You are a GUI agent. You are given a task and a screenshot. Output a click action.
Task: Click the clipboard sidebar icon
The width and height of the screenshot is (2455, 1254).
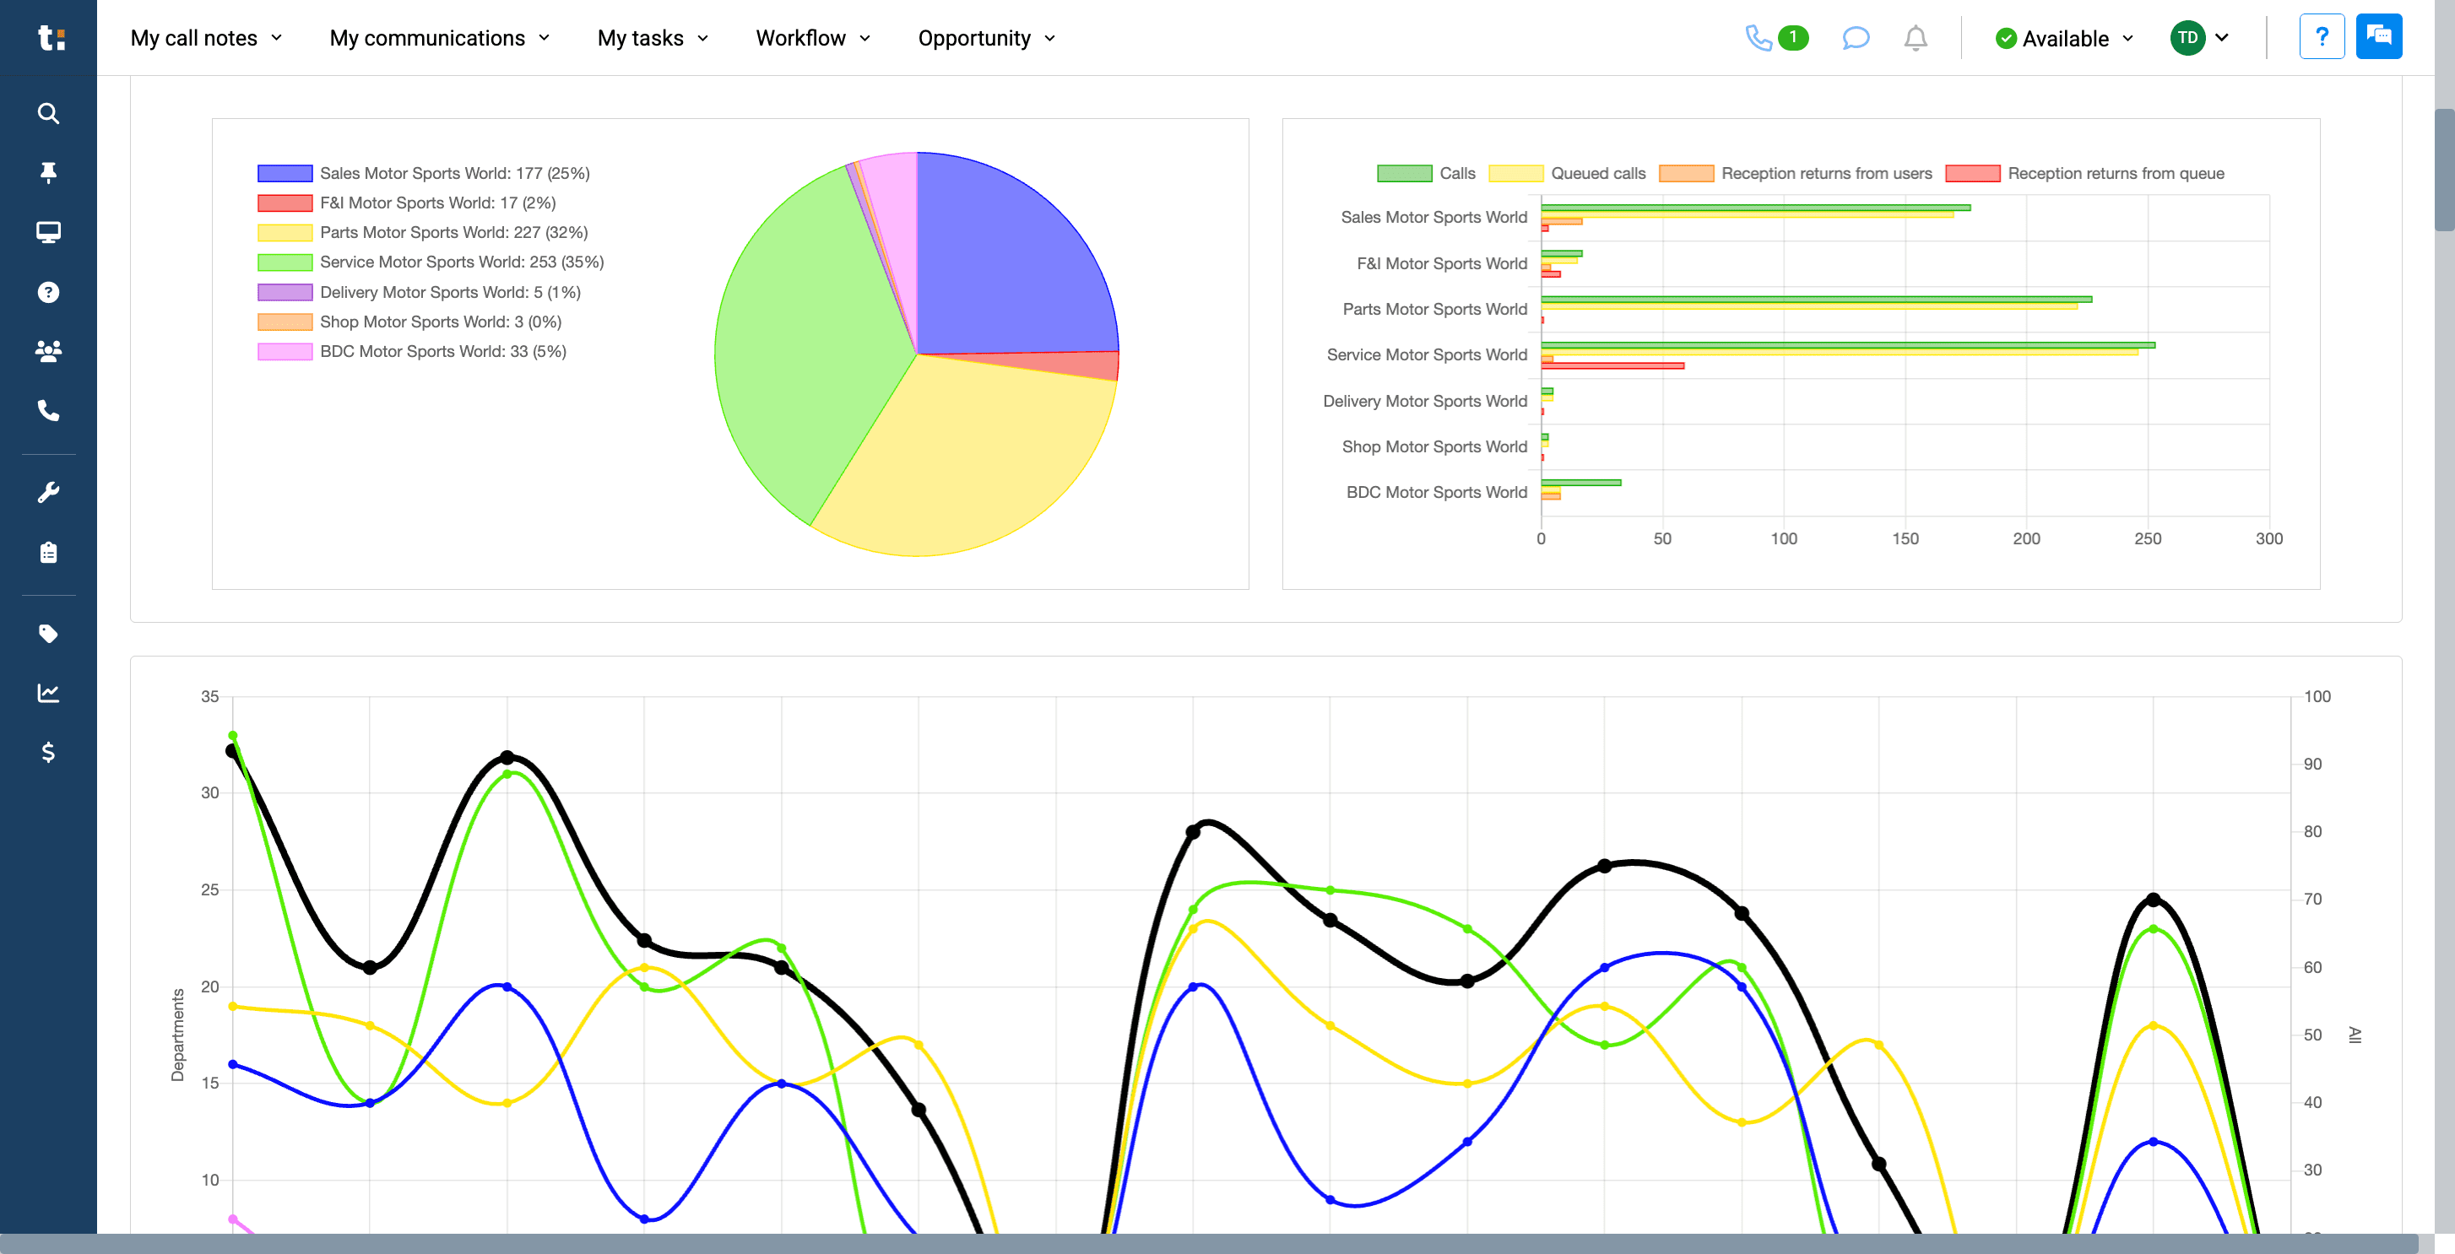[49, 553]
